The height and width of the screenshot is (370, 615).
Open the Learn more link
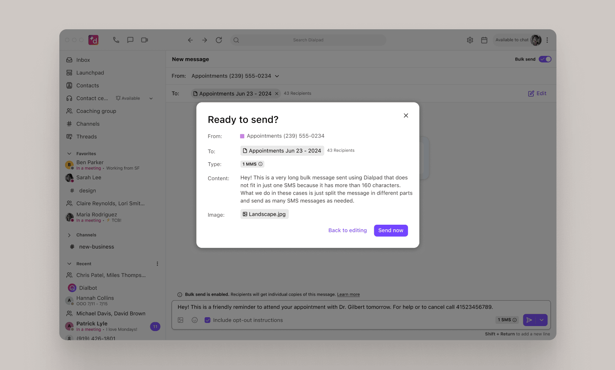point(348,294)
